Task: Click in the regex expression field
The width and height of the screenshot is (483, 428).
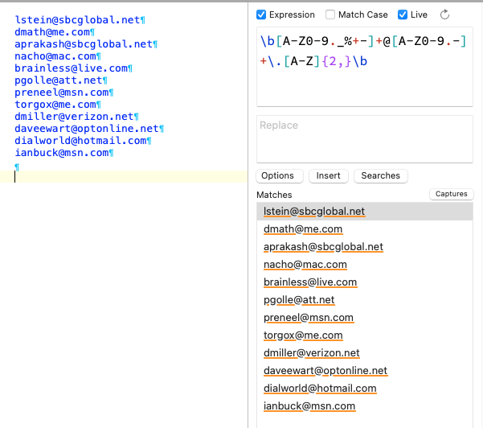Action: tap(365, 67)
